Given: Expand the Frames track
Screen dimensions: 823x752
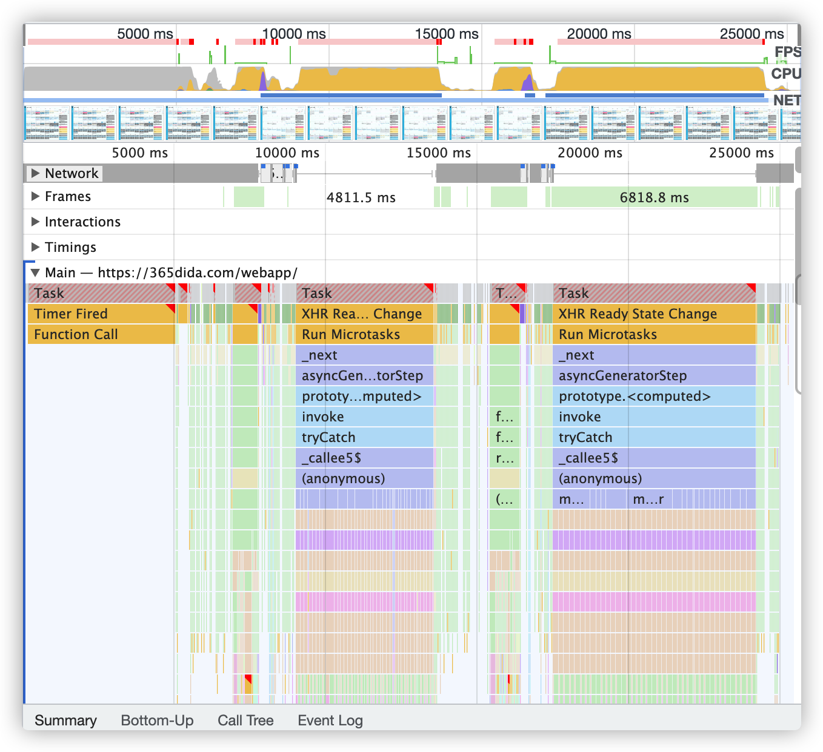Looking at the screenshot, I should 36,196.
